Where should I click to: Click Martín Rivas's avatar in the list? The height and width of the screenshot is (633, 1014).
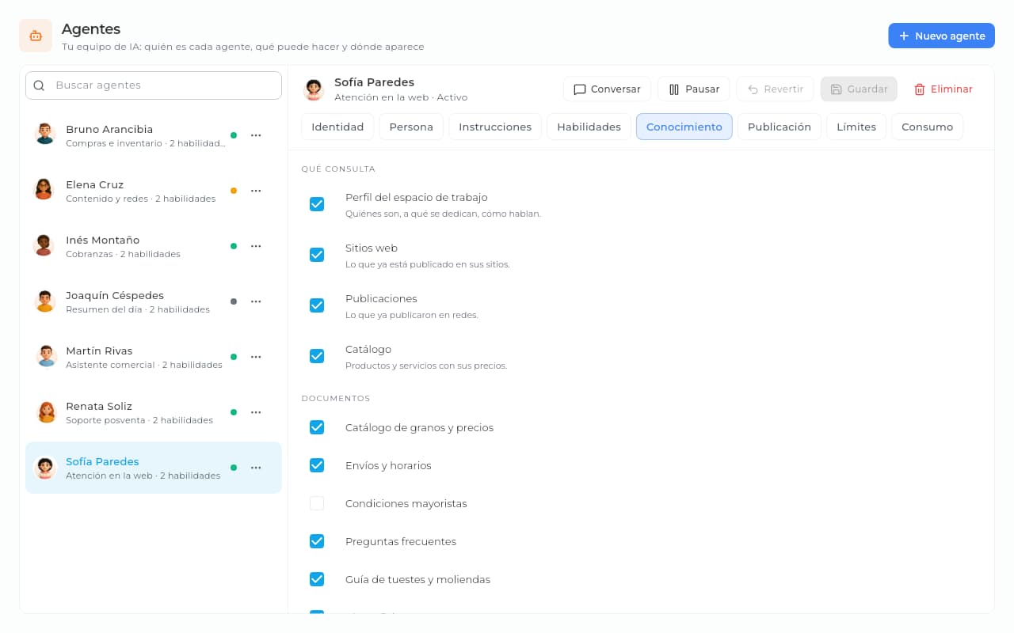click(45, 356)
